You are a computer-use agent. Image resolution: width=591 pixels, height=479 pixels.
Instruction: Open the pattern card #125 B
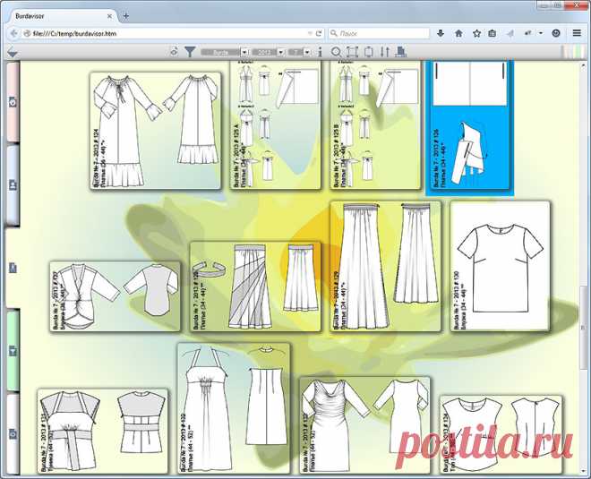(x=376, y=124)
